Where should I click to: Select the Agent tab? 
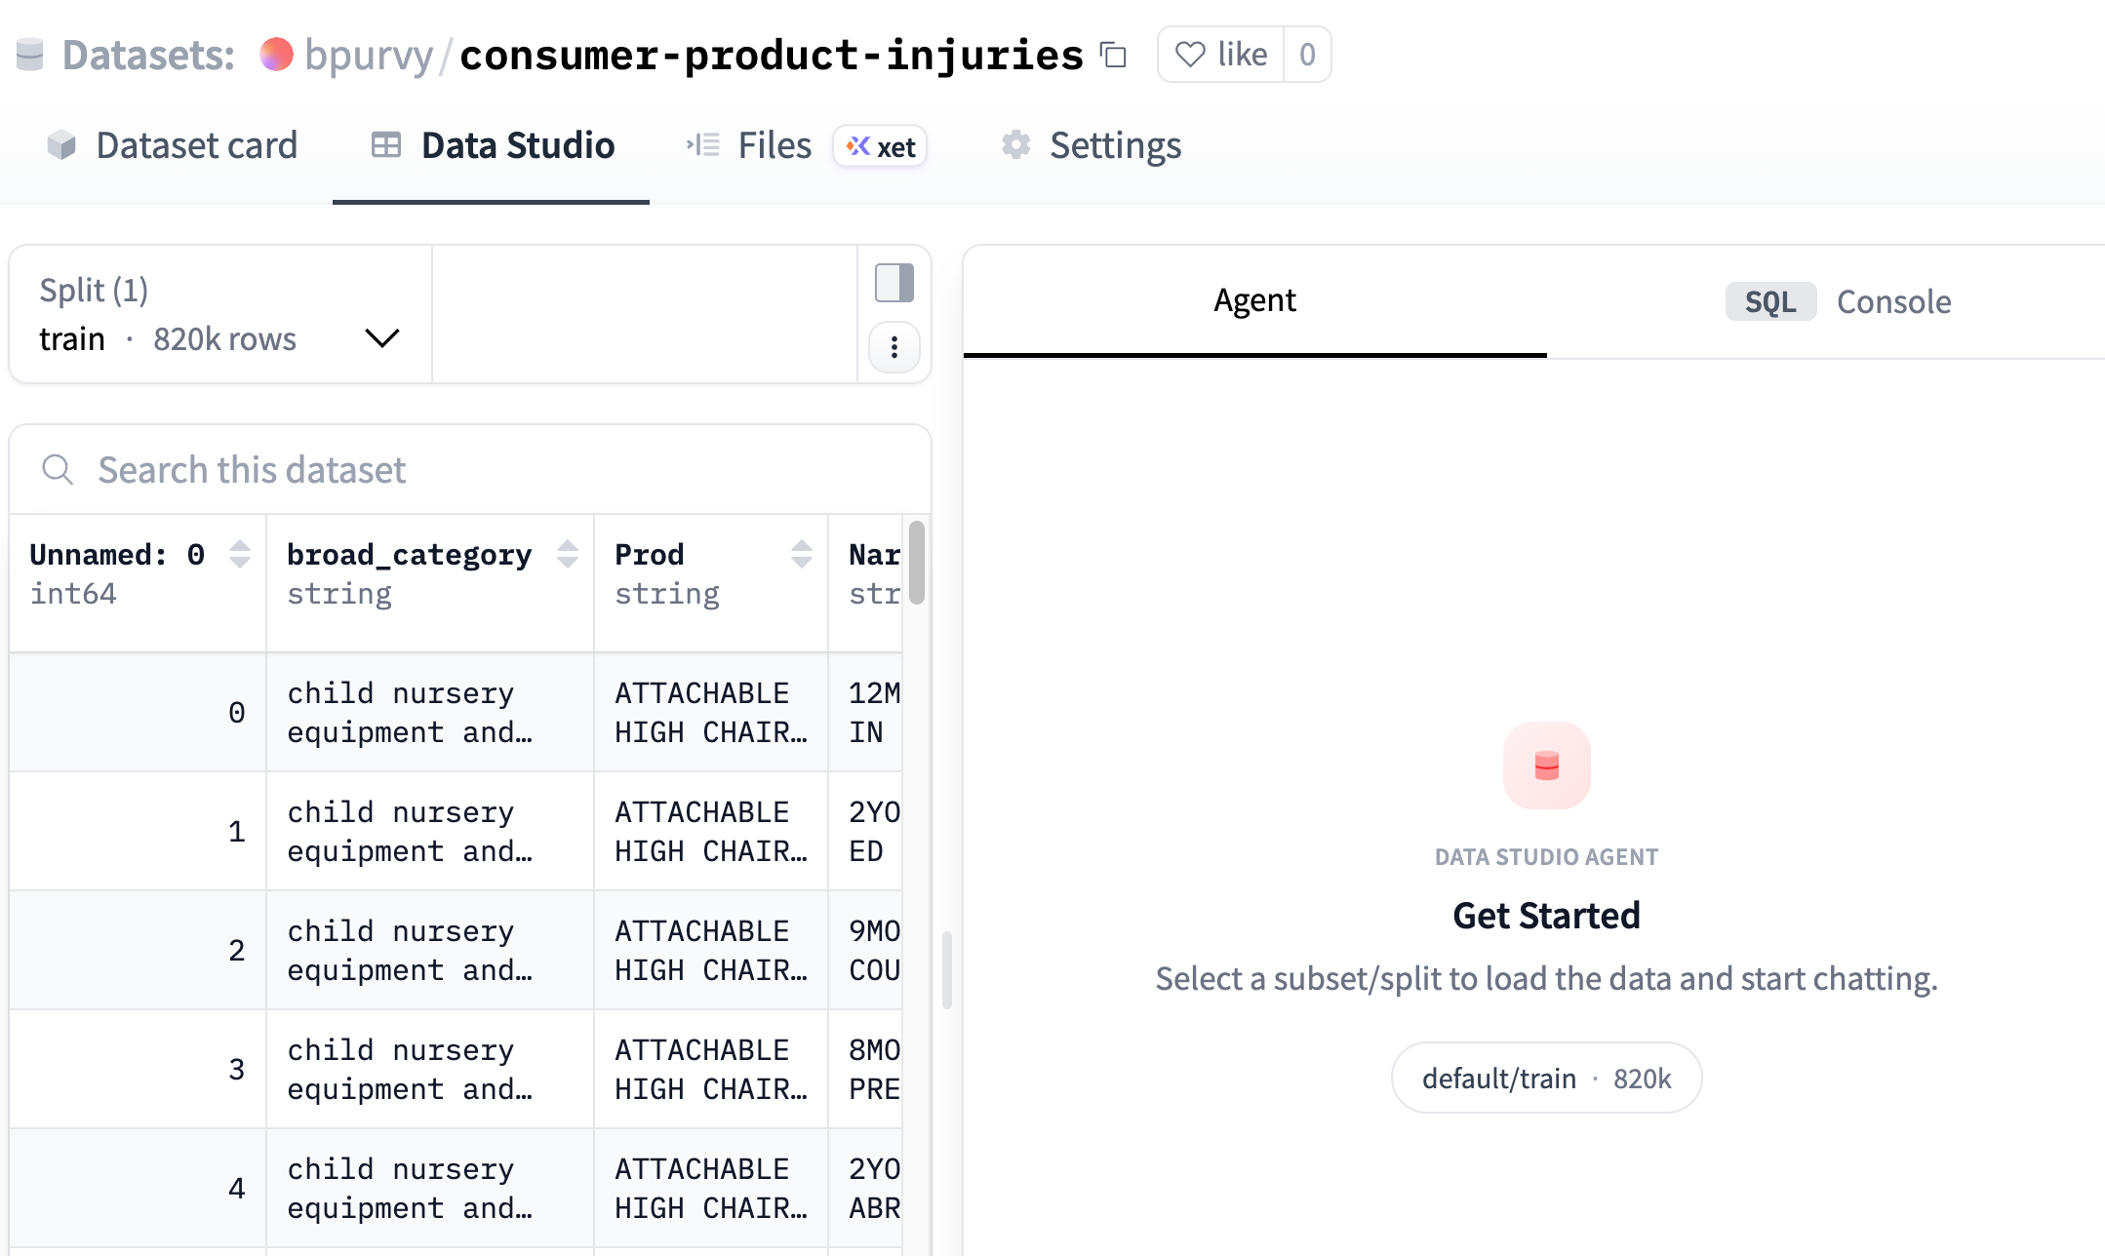tap(1254, 300)
